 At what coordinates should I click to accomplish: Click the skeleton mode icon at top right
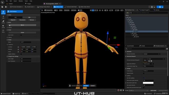tap(152, 7)
